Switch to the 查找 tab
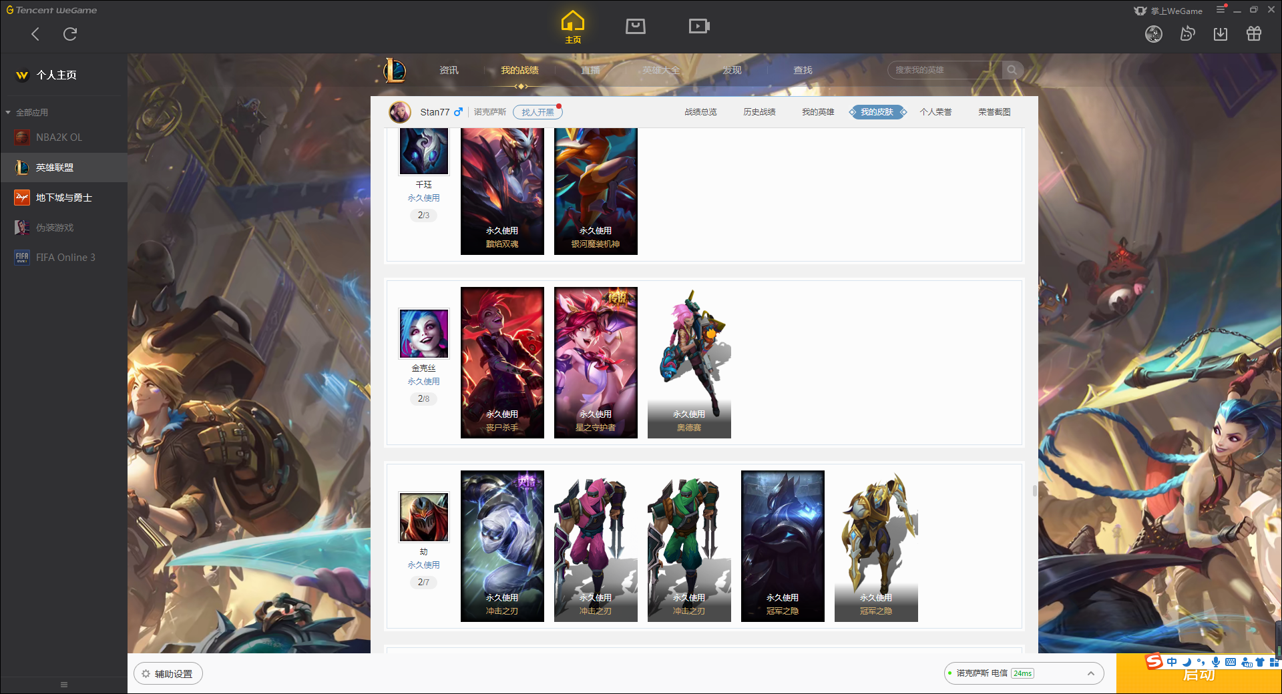The image size is (1282, 694). pyautogui.click(x=803, y=70)
